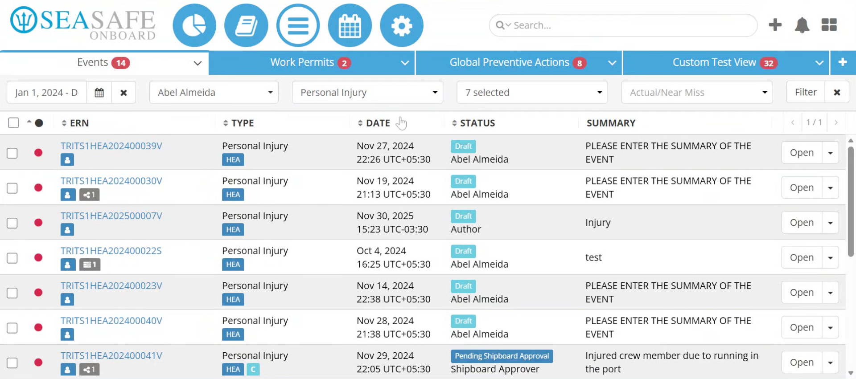The image size is (856, 379).
Task: Click the plus icon beside search
Action: (x=775, y=25)
